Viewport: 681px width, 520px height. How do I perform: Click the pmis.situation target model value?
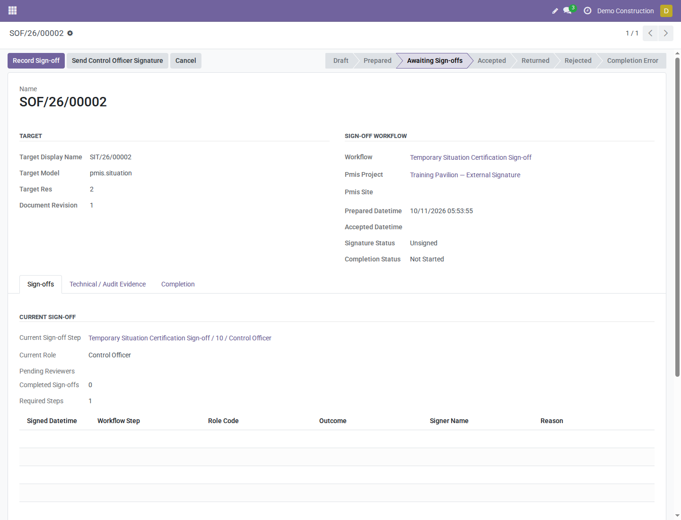click(111, 173)
